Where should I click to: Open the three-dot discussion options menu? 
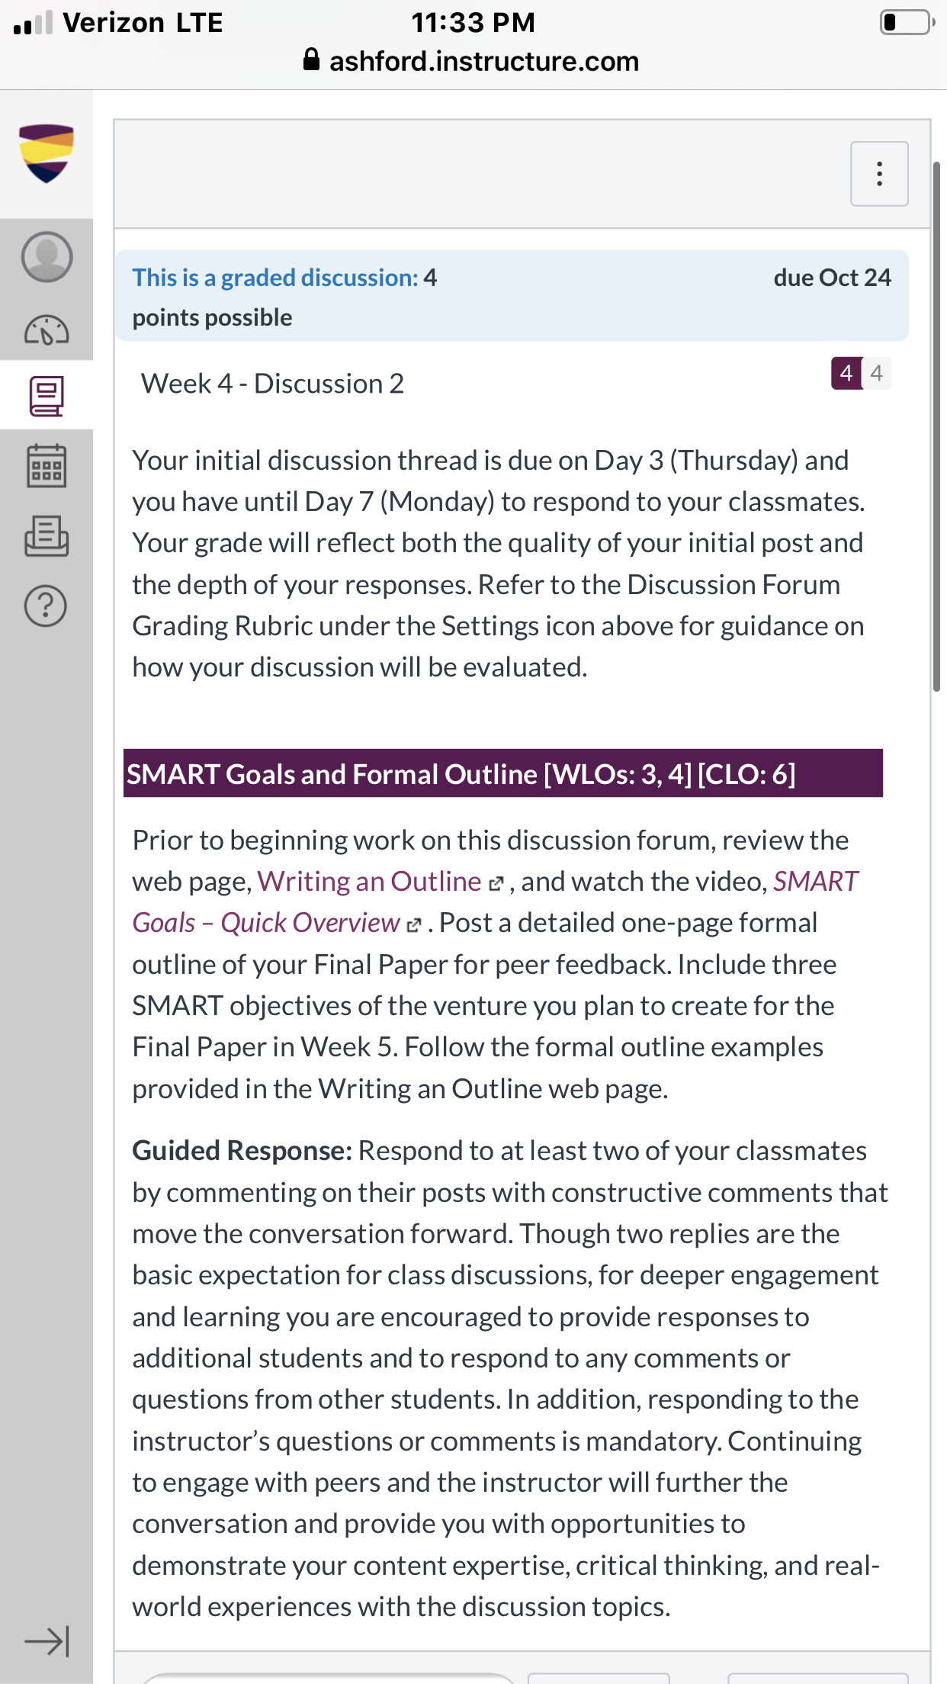click(879, 174)
